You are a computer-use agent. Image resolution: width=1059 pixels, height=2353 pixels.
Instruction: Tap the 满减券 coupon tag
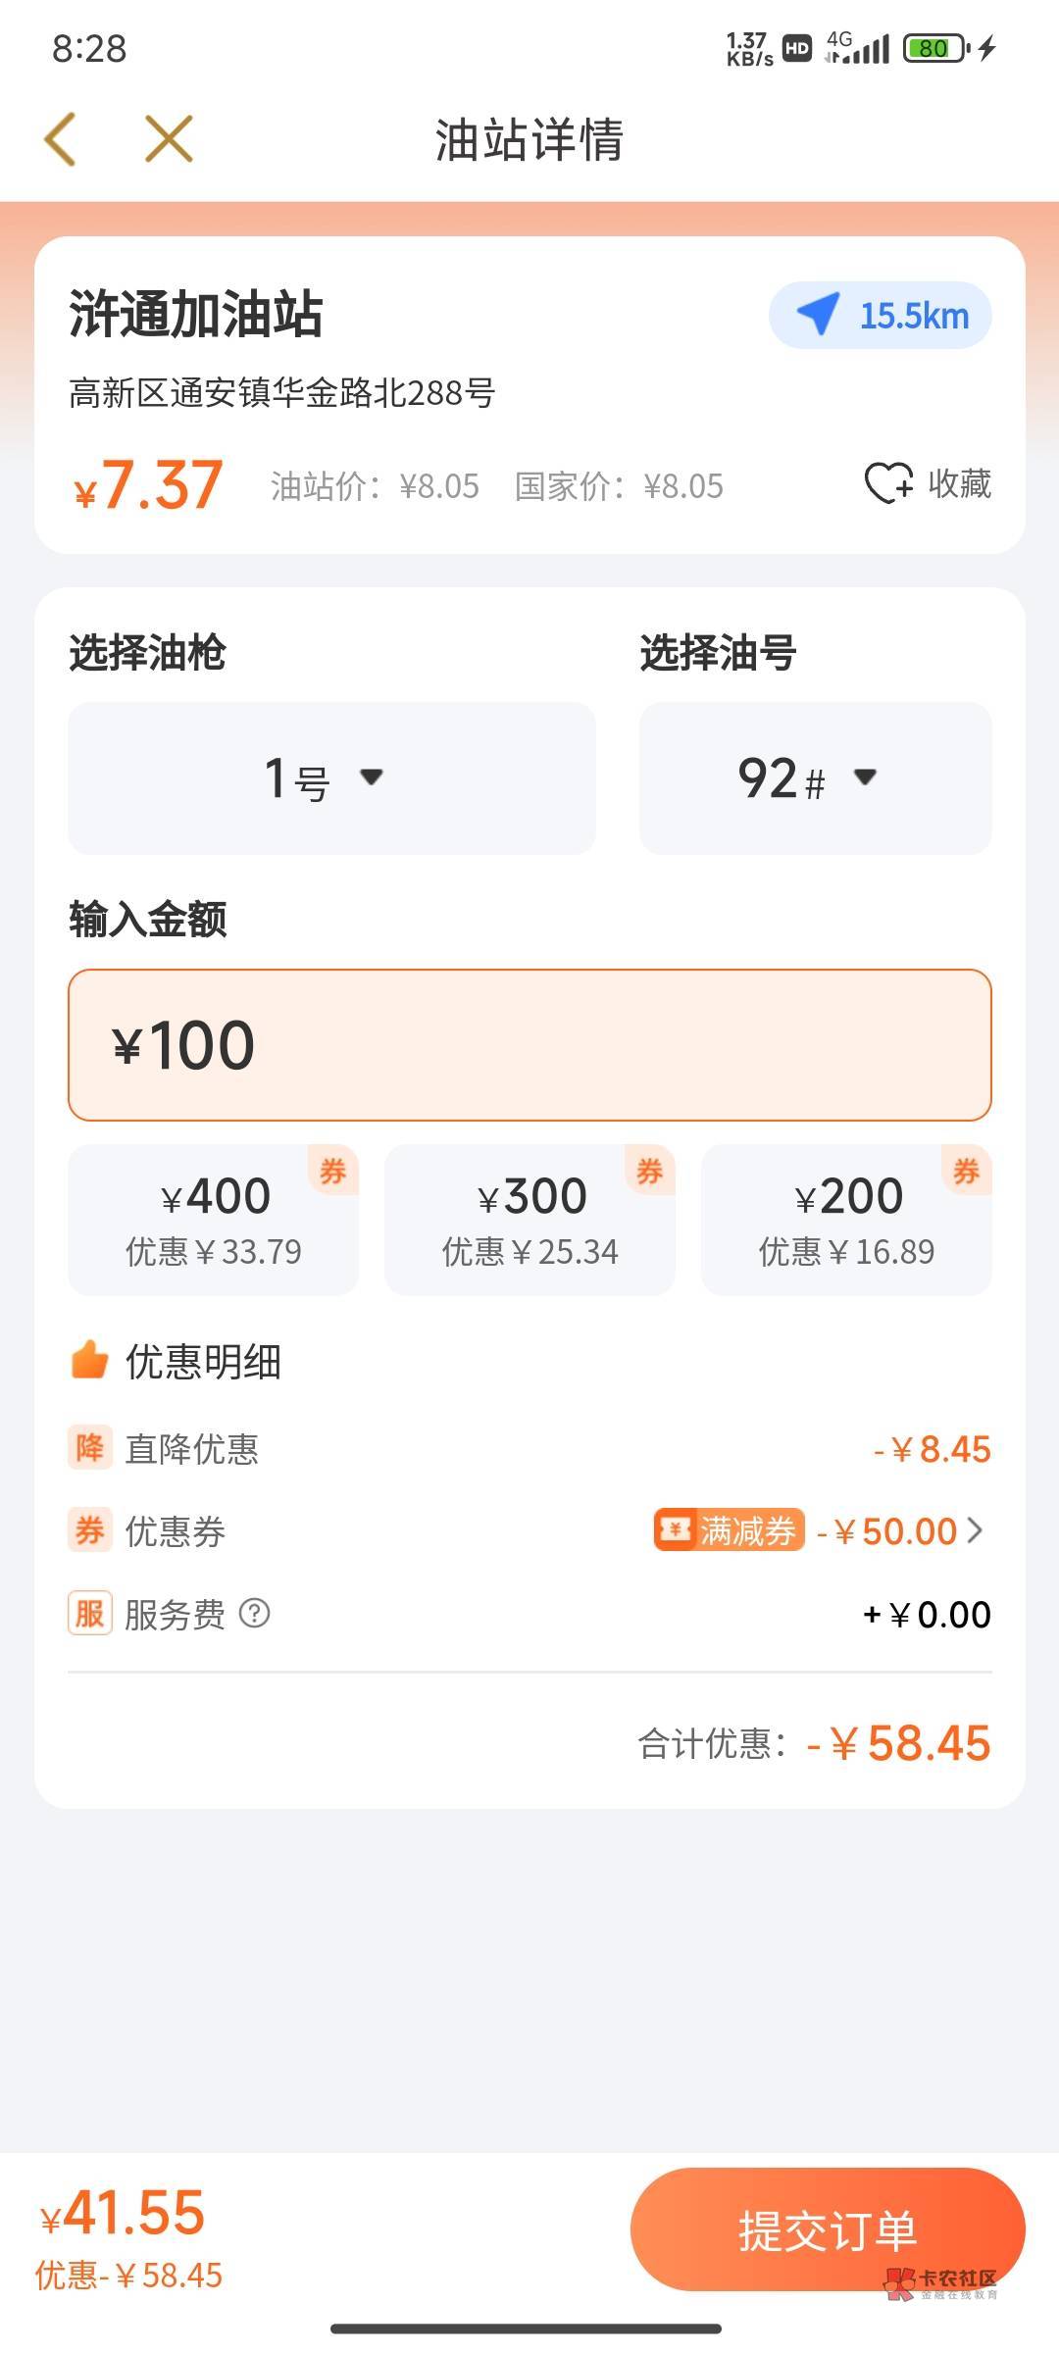coord(729,1530)
